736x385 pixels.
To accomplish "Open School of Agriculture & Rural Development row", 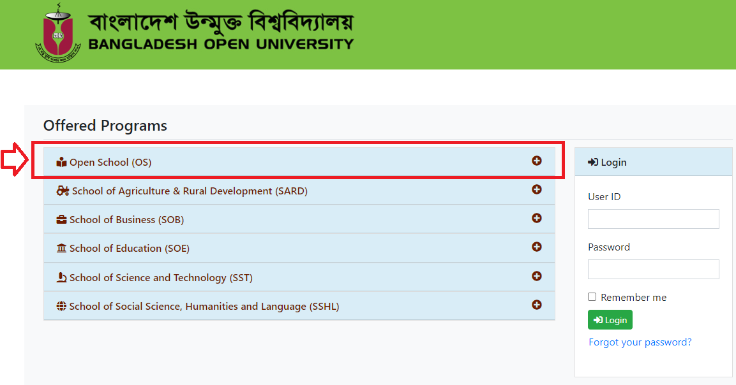I will tap(299, 191).
